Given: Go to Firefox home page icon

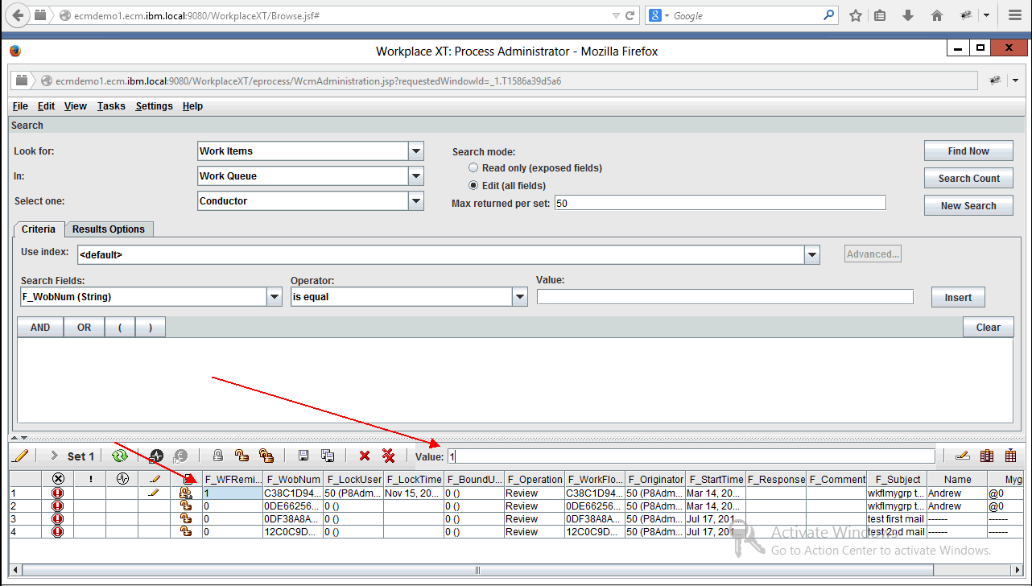Looking at the screenshot, I should pyautogui.click(x=937, y=15).
